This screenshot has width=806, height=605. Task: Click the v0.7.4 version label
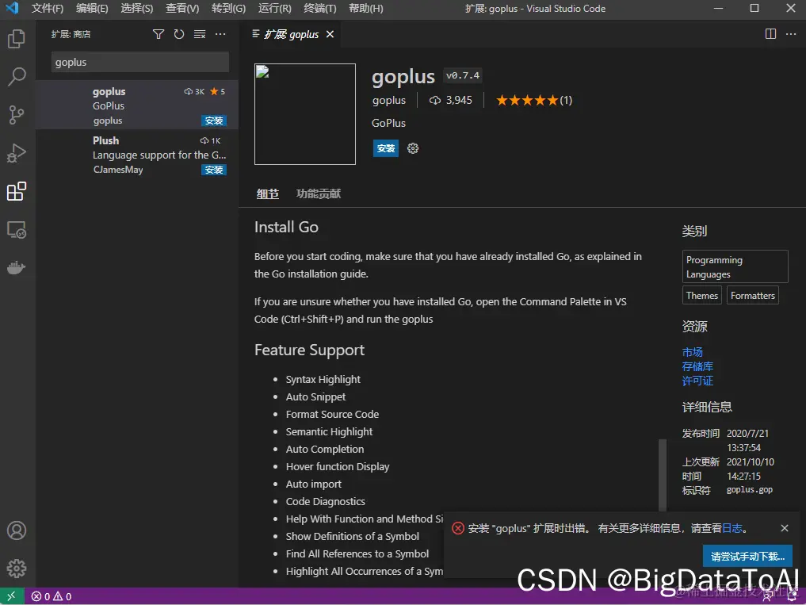[463, 75]
